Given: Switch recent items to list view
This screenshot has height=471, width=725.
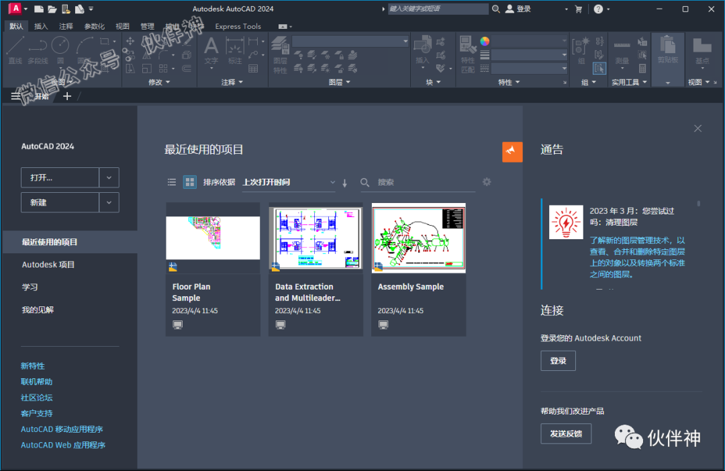Looking at the screenshot, I should point(172,182).
